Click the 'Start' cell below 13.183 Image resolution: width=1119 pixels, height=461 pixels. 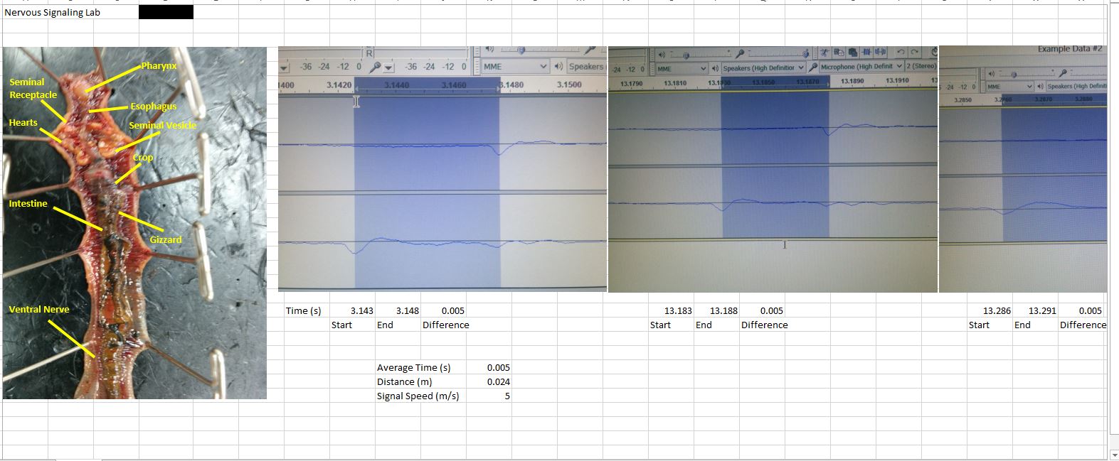(670, 325)
